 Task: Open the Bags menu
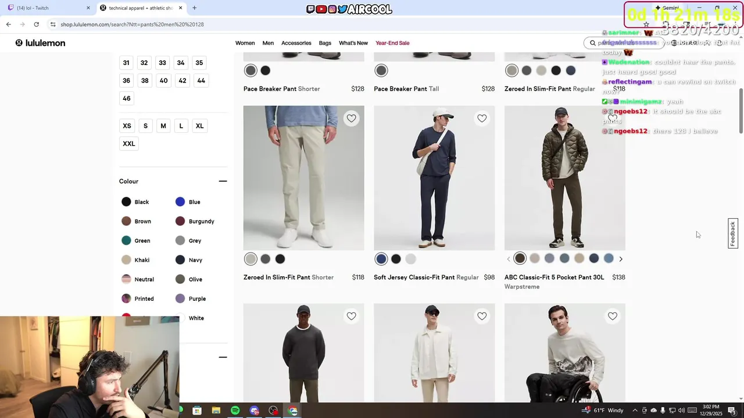click(x=325, y=43)
